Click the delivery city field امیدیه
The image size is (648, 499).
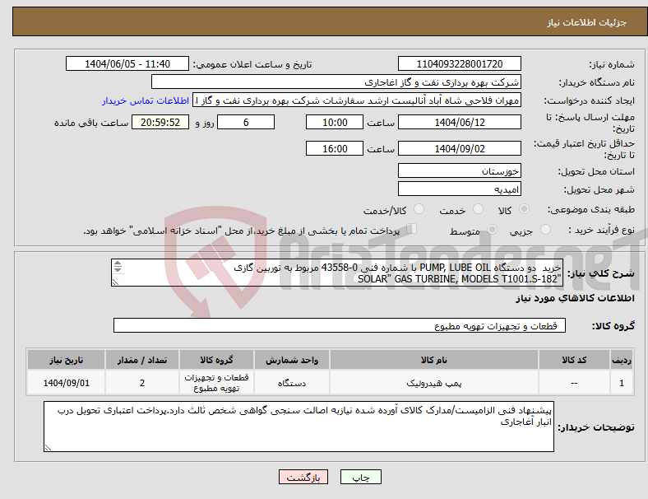[x=460, y=189]
